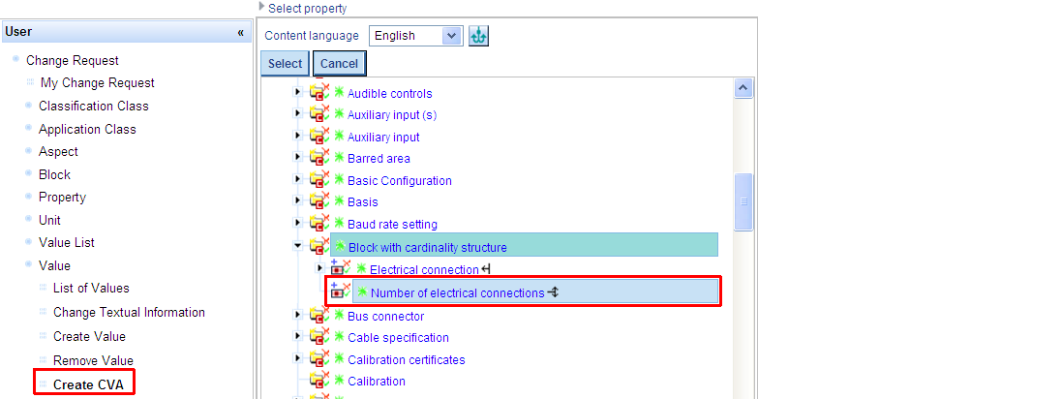
Task: Click the green star icon beside Basis
Action: [x=339, y=202]
